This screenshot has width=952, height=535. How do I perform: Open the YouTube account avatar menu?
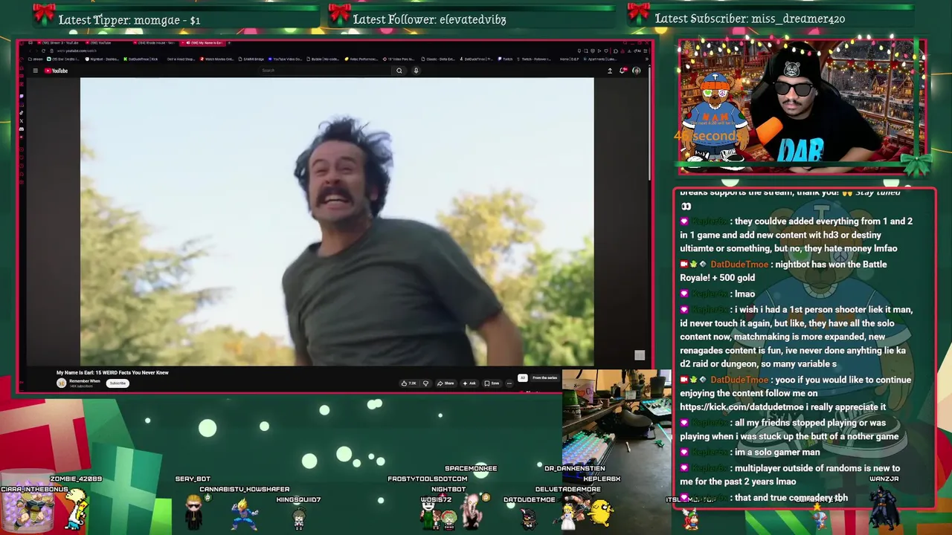[636, 71]
